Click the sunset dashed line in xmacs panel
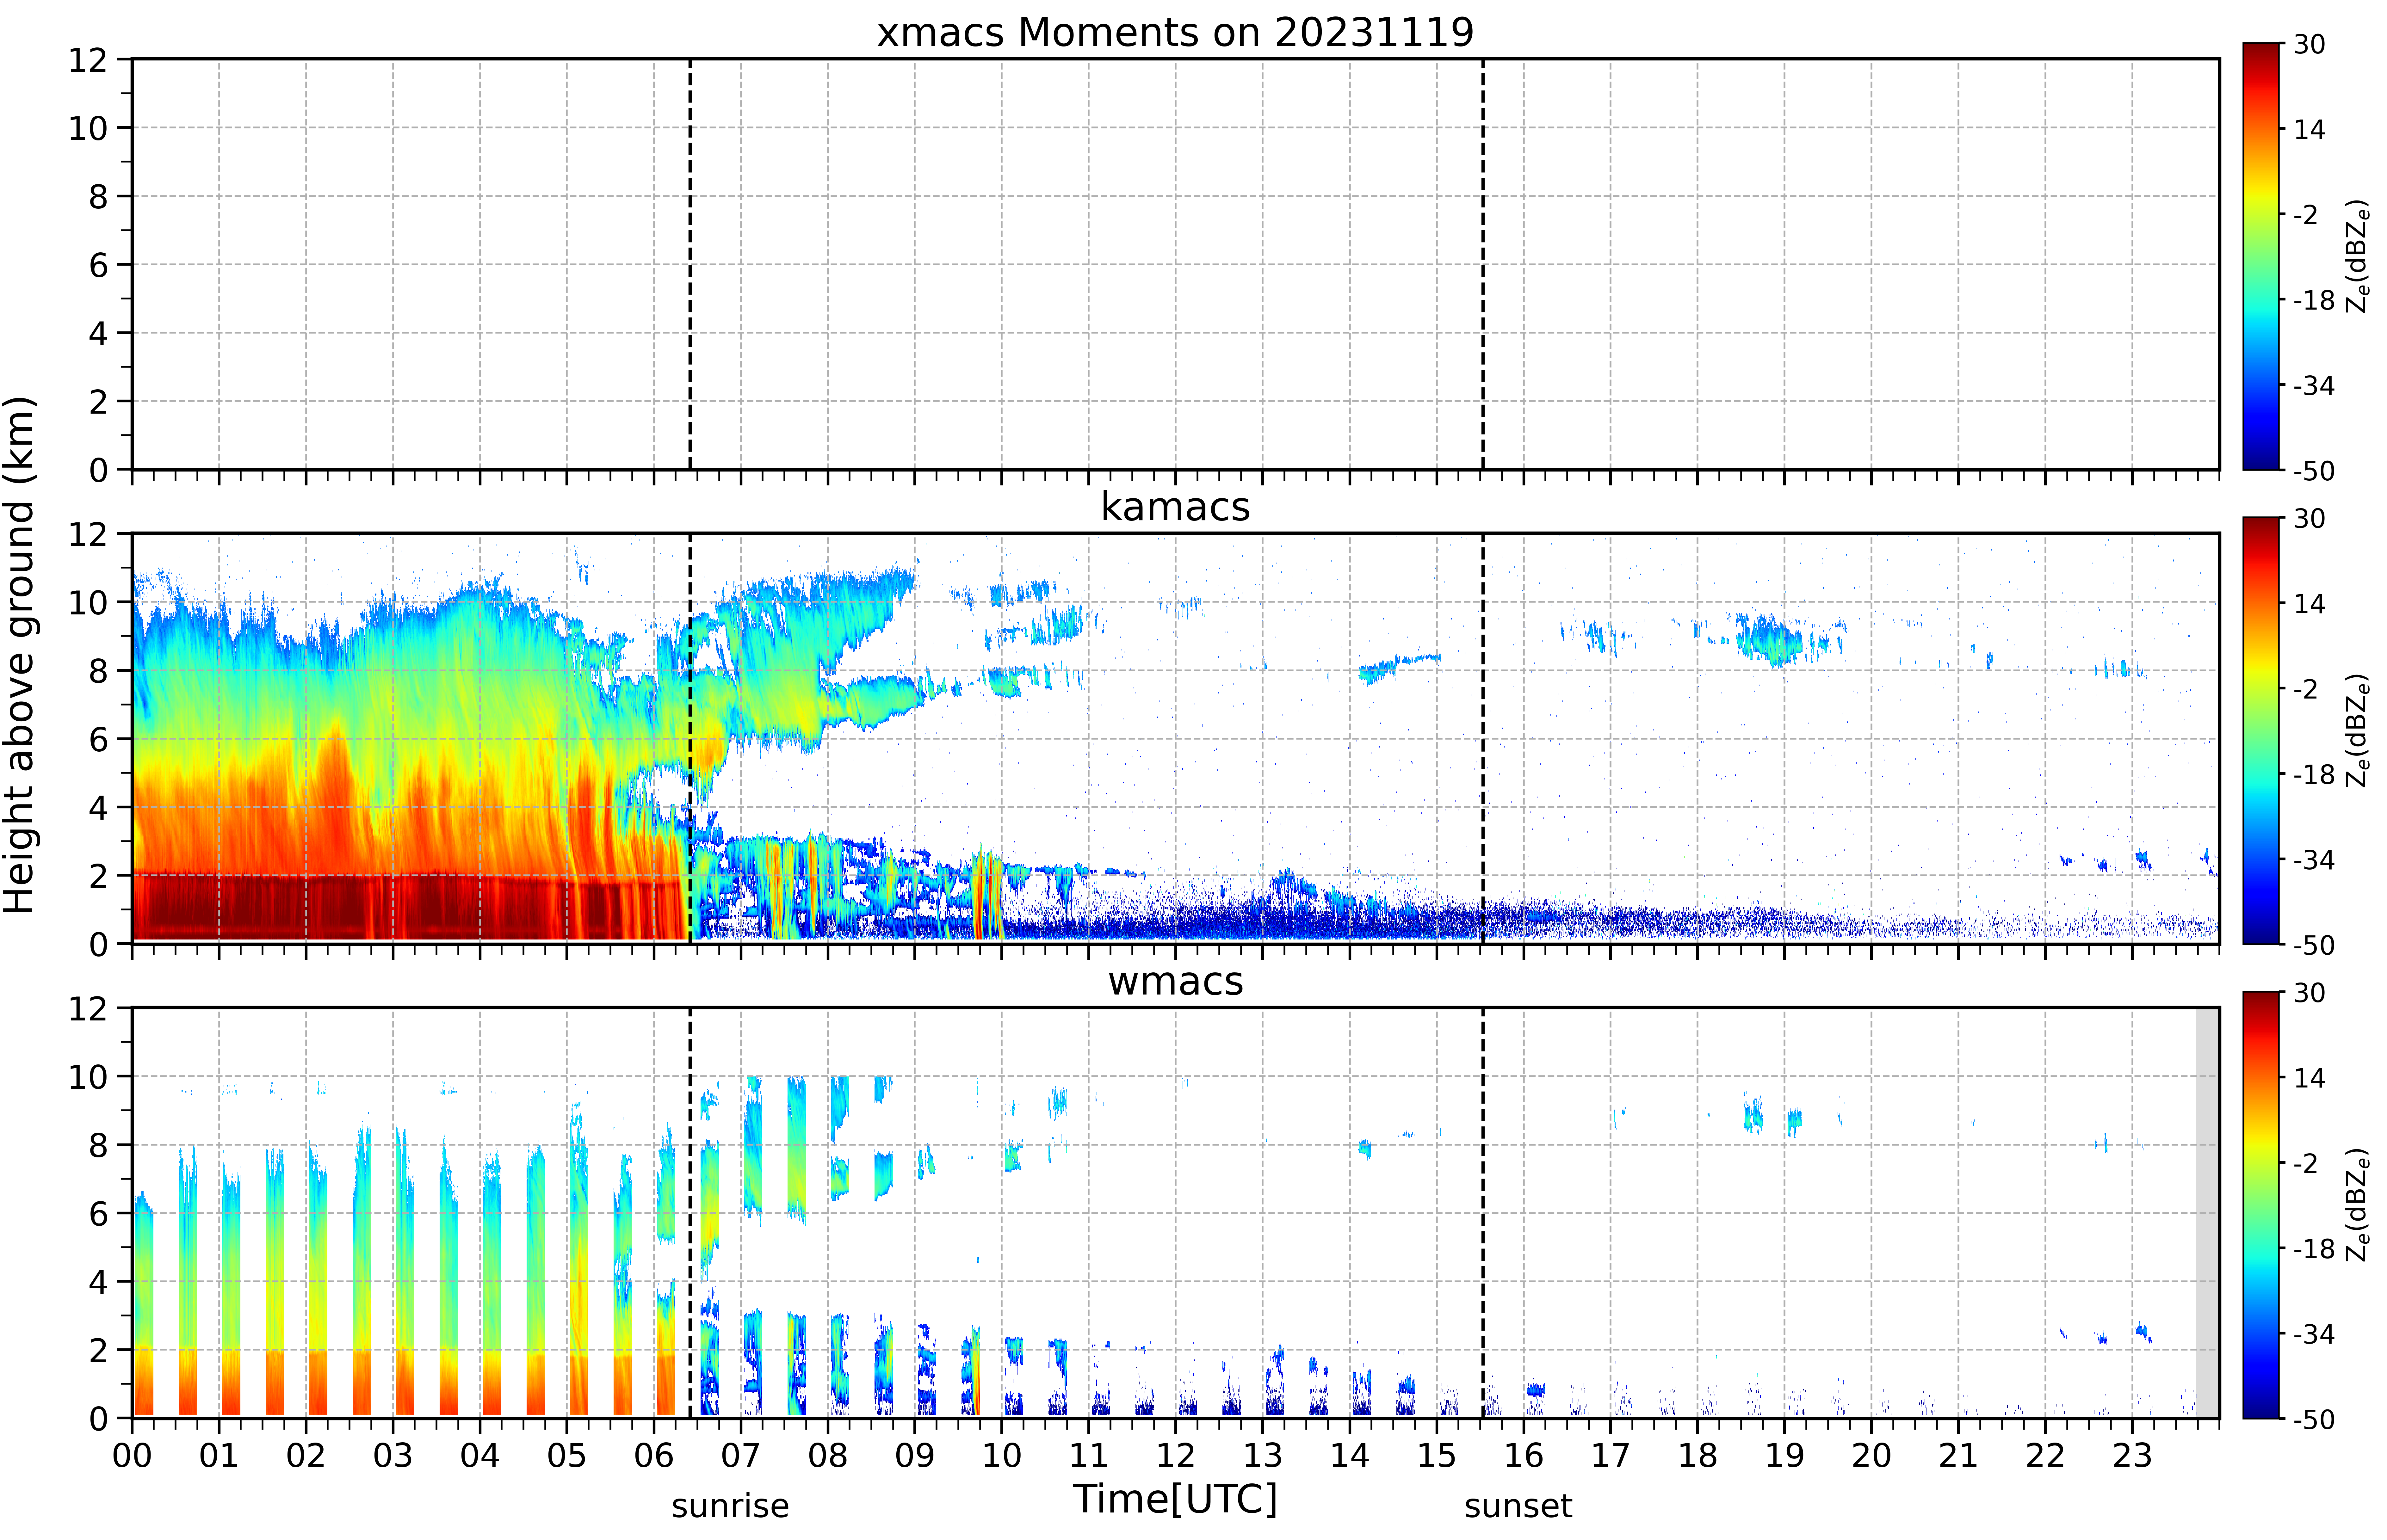 pos(1483,264)
